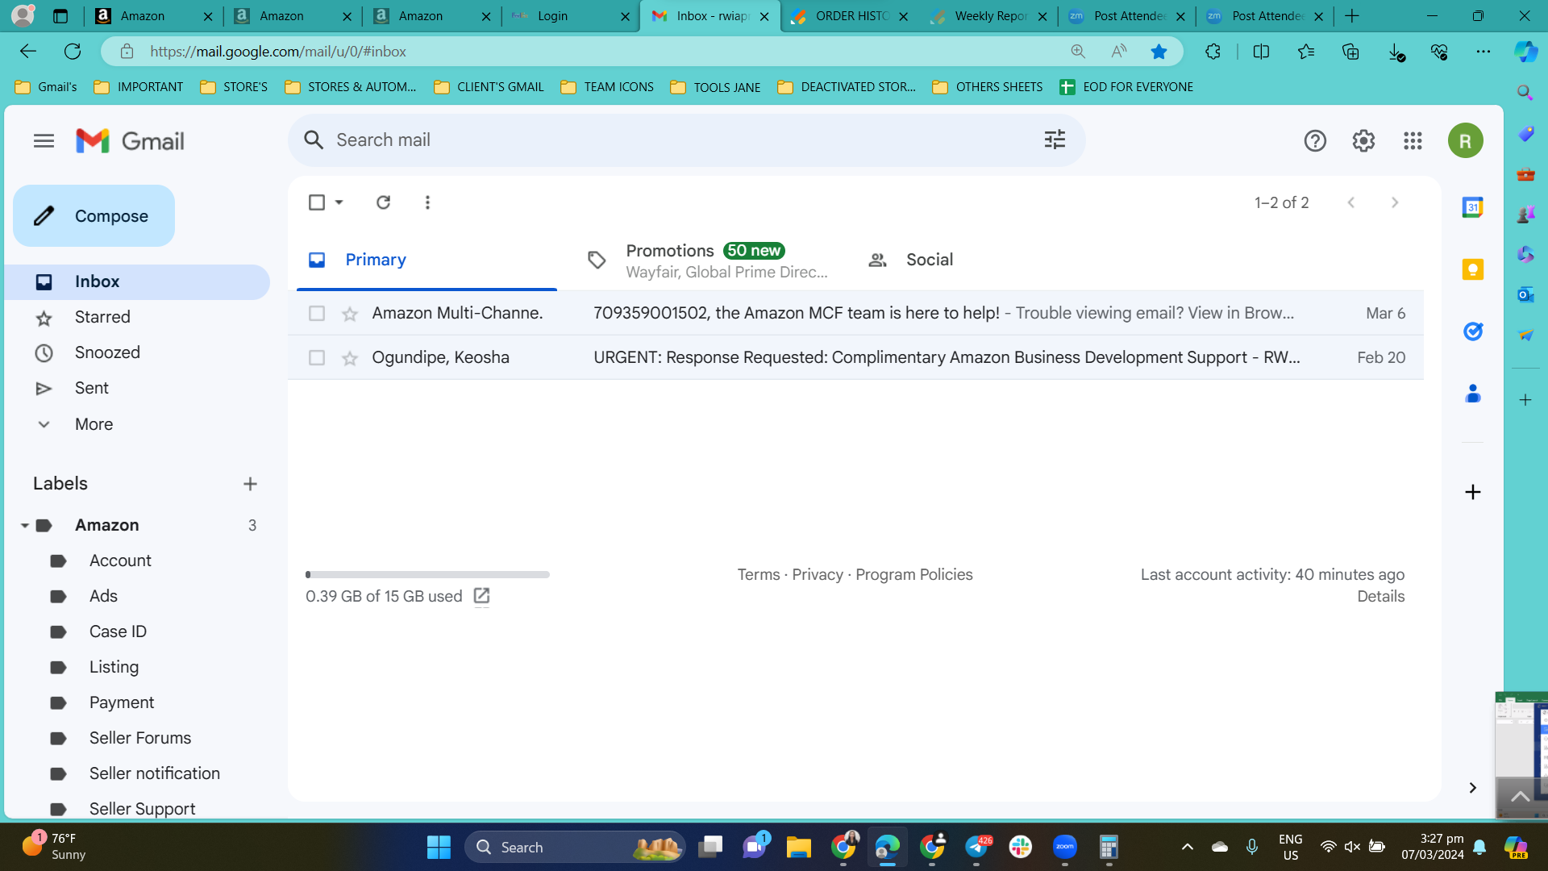Open the Privacy link
Image resolution: width=1548 pixels, height=871 pixels.
tap(818, 575)
